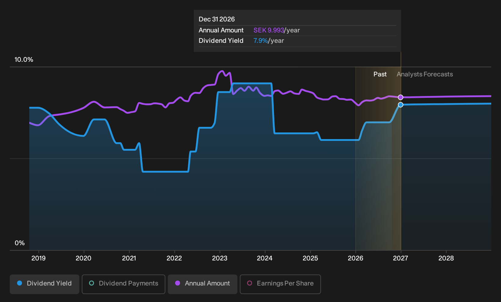Image resolution: width=501 pixels, height=302 pixels.
Task: Click the 2028 x-axis year label
Action: 446,258
